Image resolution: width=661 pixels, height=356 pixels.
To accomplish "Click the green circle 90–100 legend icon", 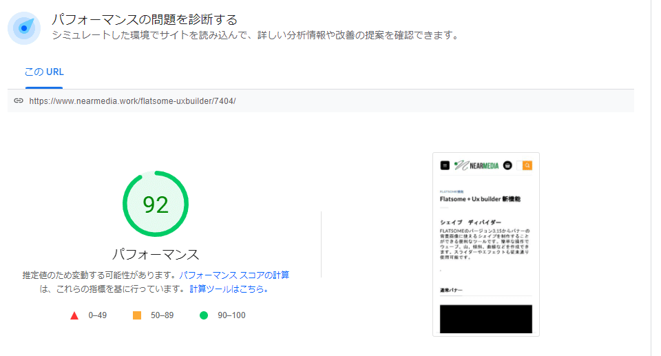I will click(203, 315).
